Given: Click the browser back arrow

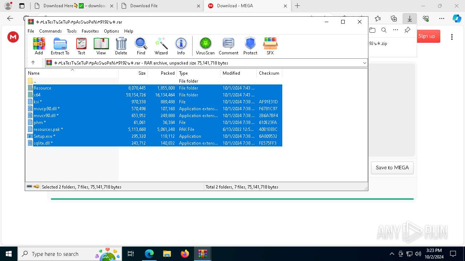Looking at the screenshot, I should pyautogui.click(x=10, y=18).
